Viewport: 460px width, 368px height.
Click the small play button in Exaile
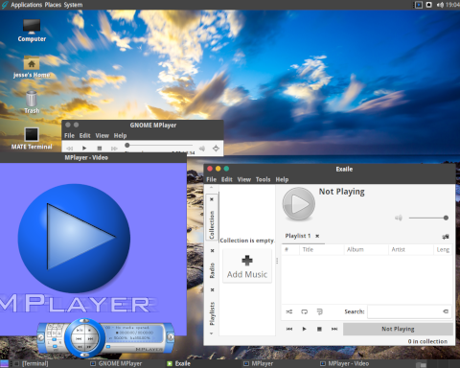[304, 329]
